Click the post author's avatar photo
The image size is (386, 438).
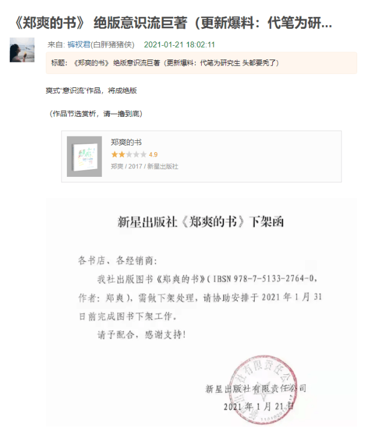[22, 50]
